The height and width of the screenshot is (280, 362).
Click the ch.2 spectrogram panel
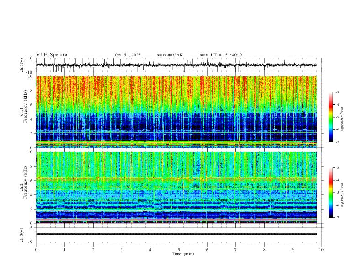pyautogui.click(x=176, y=188)
